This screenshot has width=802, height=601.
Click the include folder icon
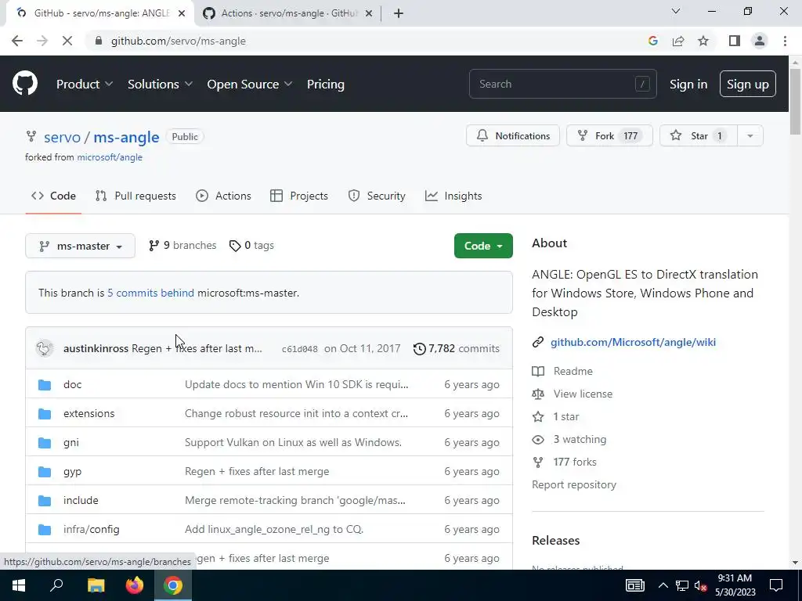pos(45,500)
